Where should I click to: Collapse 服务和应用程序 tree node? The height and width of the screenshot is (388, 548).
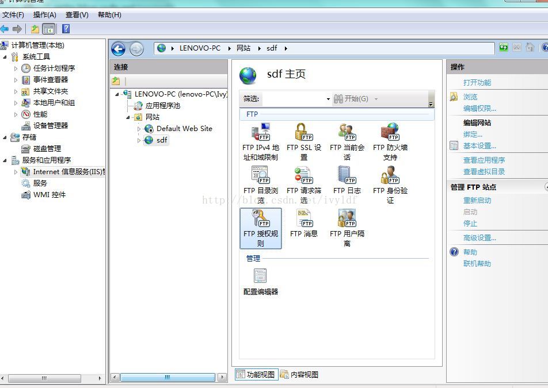pos(5,160)
